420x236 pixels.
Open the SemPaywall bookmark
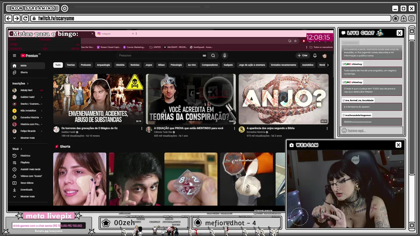pyautogui.click(x=201, y=47)
